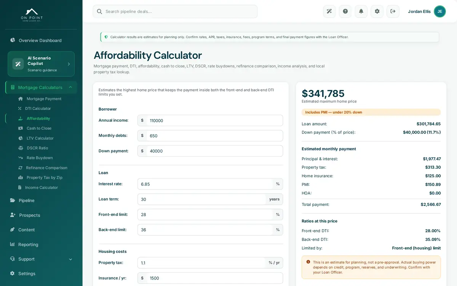Click the Front-end (housing) limit text
The image size is (457, 286).
tap(416, 248)
